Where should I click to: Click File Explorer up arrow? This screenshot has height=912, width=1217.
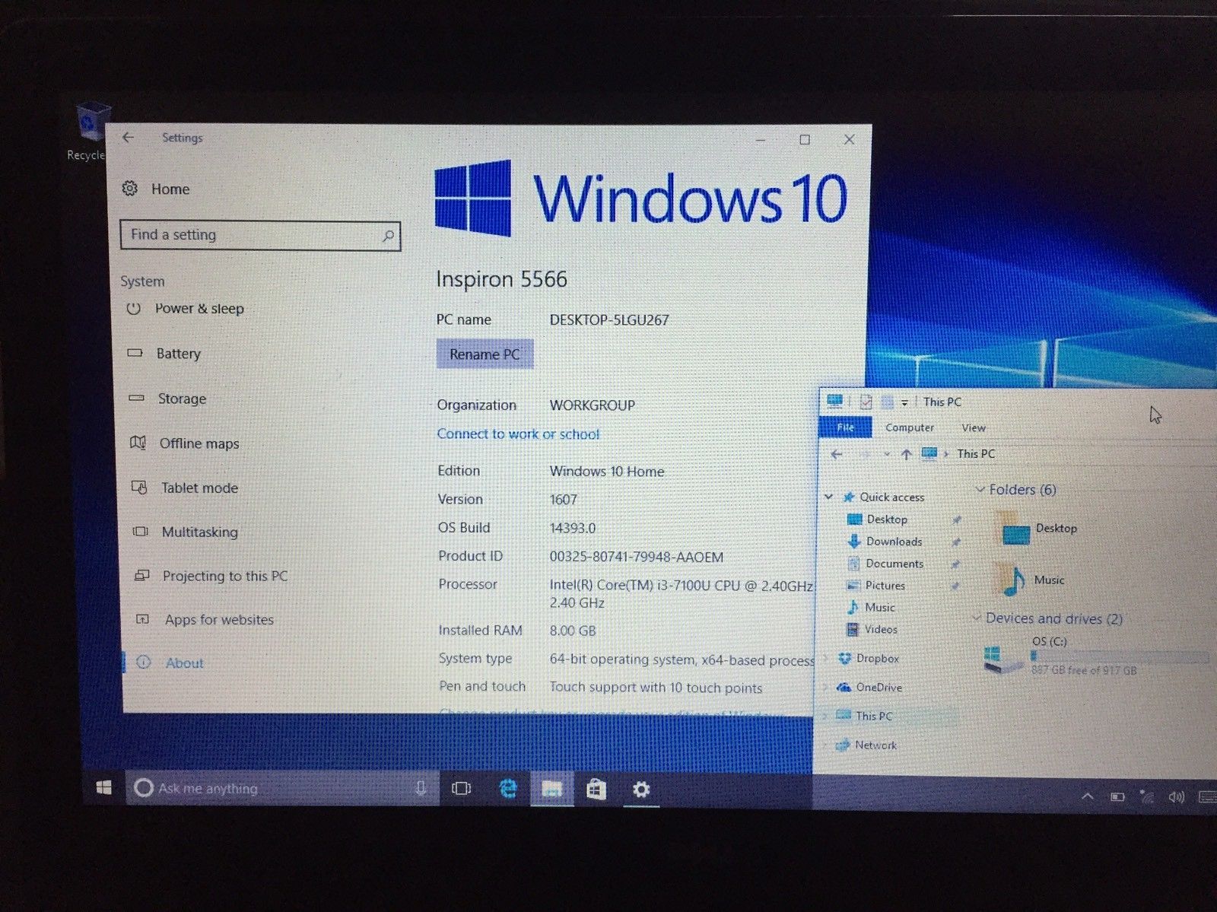906,454
